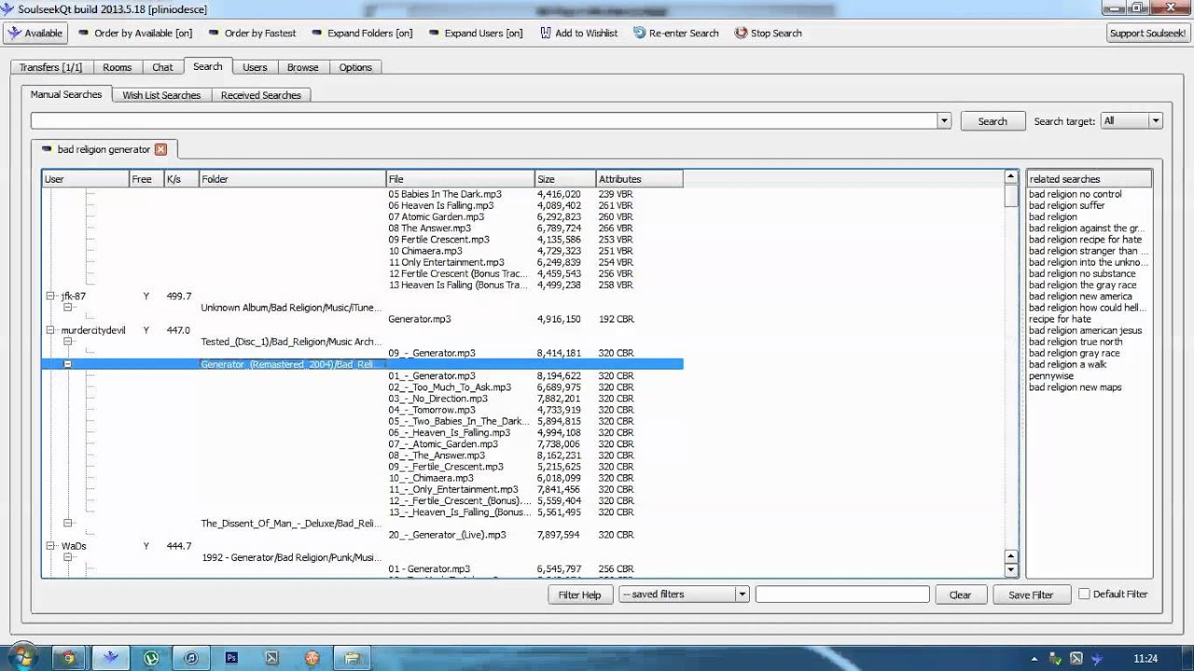The height and width of the screenshot is (671, 1194).
Task: Switch to Received Searches tab
Action: point(261,95)
